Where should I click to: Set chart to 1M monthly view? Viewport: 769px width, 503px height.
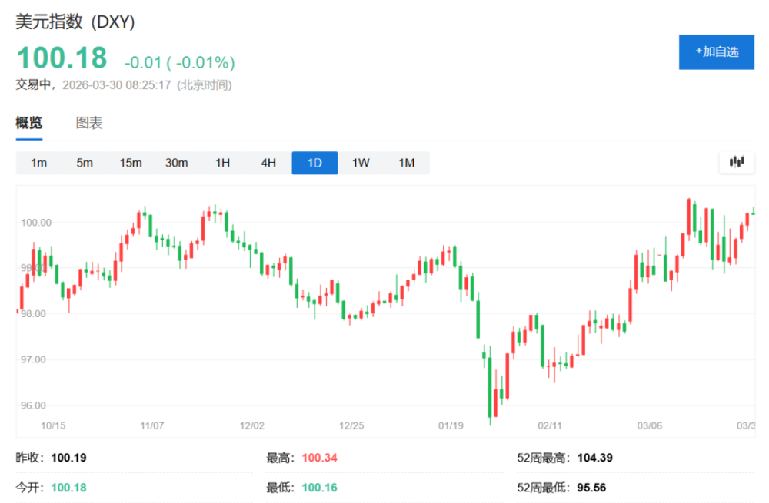click(407, 163)
